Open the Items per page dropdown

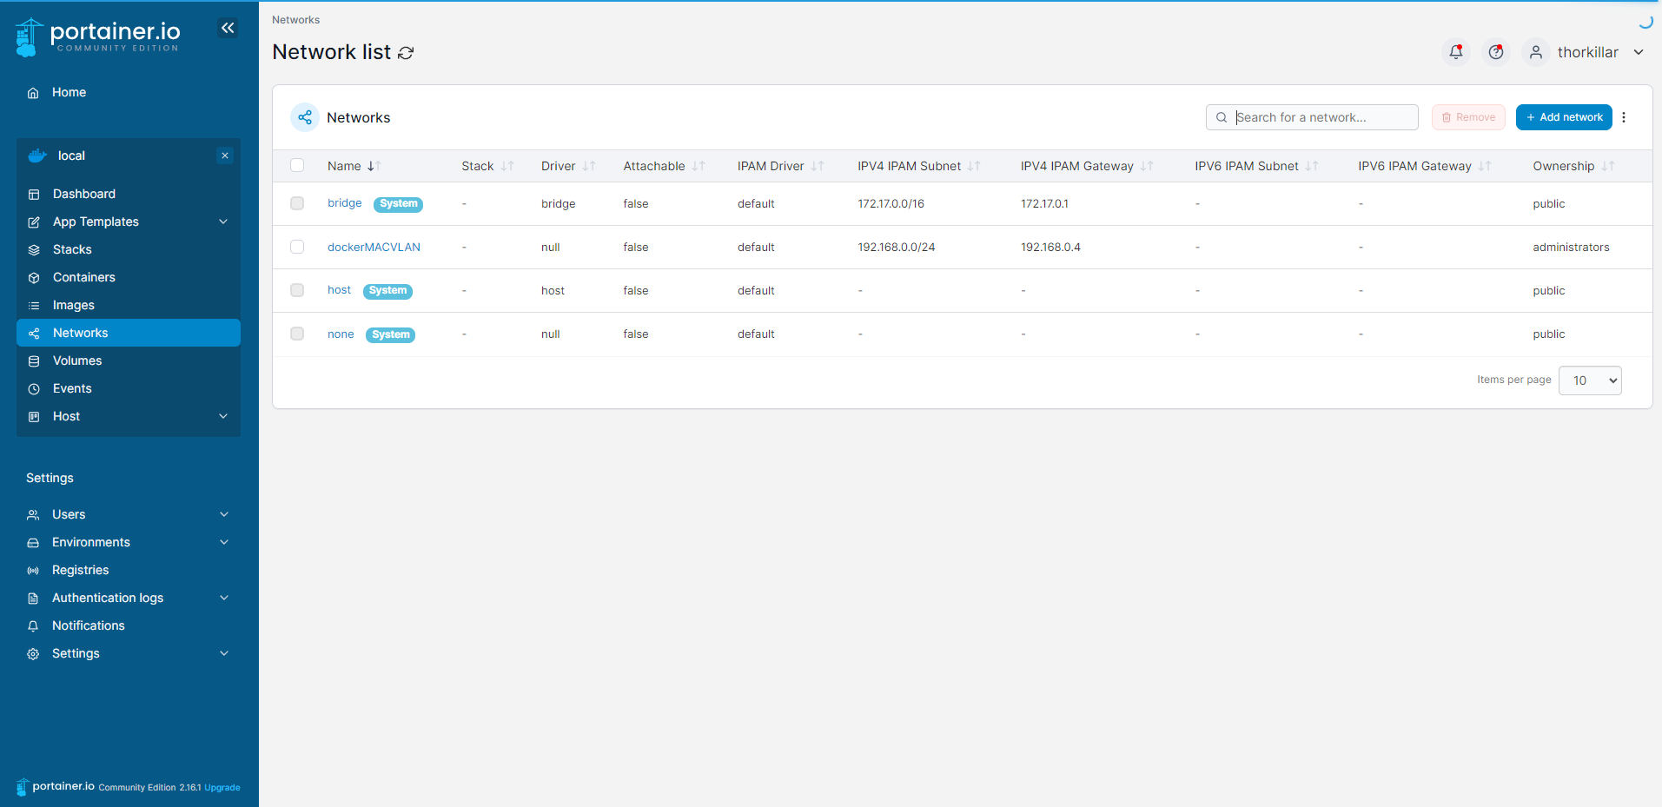click(x=1590, y=380)
